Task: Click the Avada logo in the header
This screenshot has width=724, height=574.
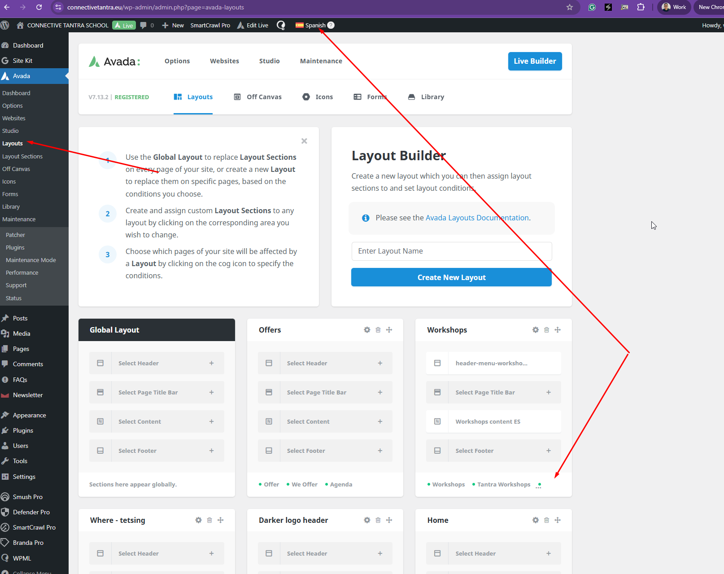Action: (x=114, y=61)
